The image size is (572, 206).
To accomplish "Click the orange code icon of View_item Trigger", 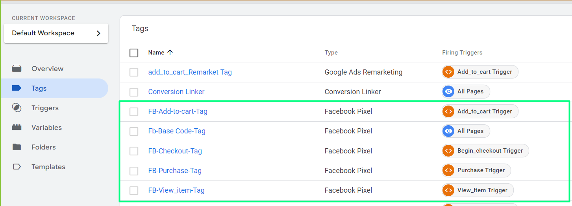I will tap(448, 190).
